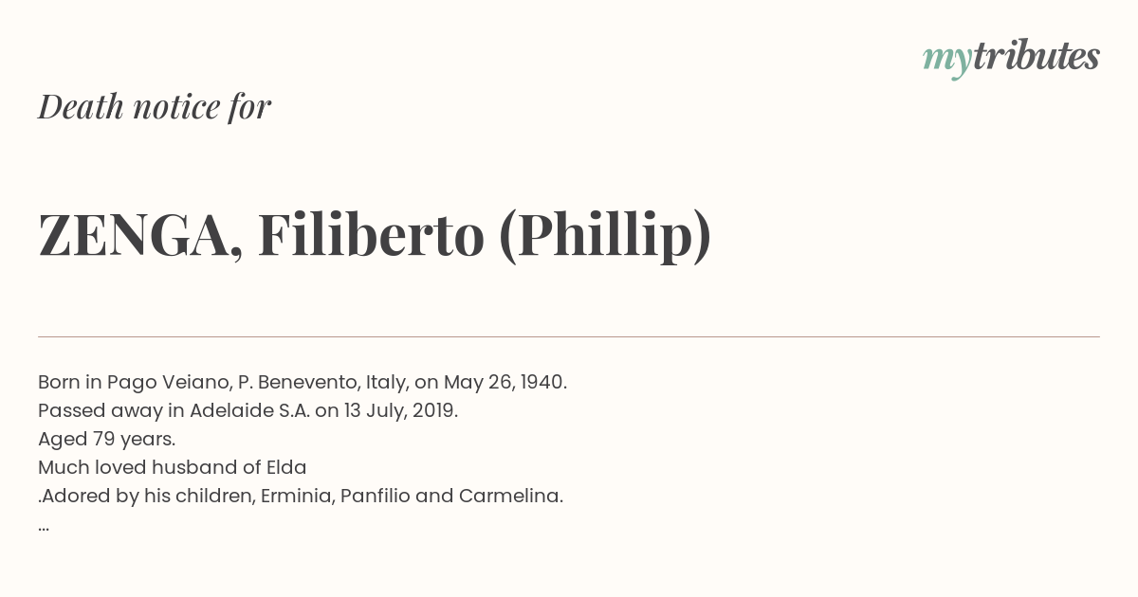The image size is (1138, 597).
Task: Click the name 'Panfilio' in the notice
Action: tap(375, 496)
